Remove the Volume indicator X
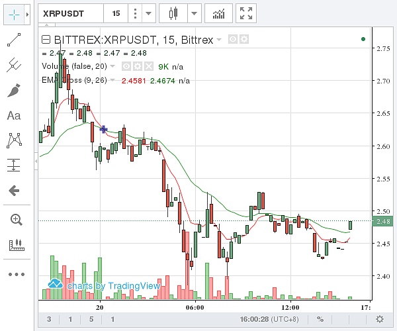The image size is (397, 331). 149,66
